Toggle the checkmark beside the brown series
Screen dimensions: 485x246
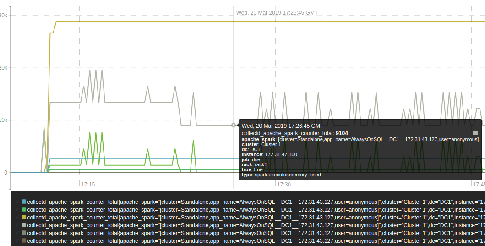click(17, 241)
